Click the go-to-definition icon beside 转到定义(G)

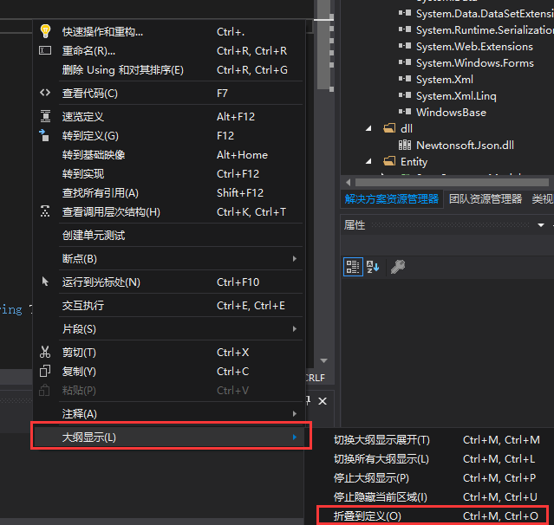pyautogui.click(x=44, y=135)
